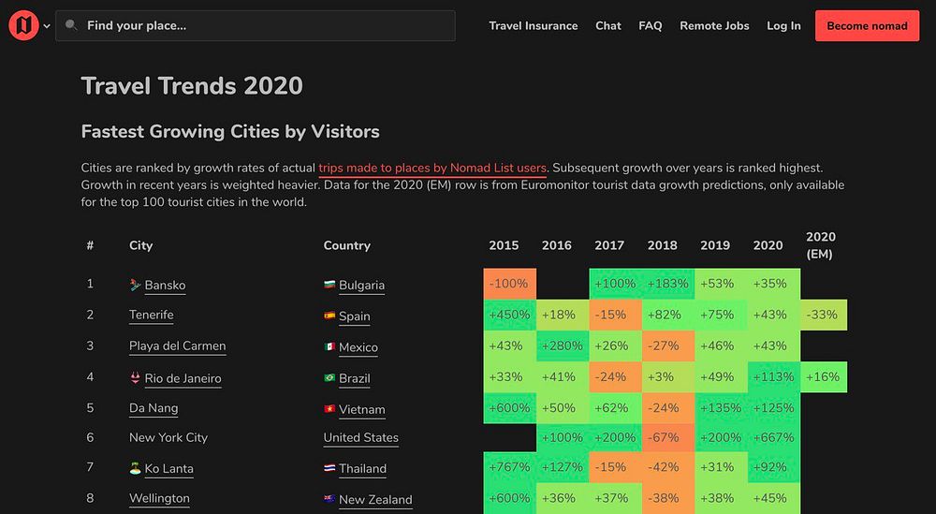Click the Bulgaria flag icon

tap(329, 285)
